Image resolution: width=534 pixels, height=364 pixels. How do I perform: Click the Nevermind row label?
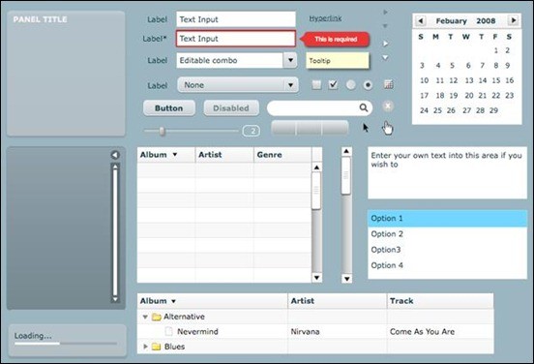(x=197, y=332)
